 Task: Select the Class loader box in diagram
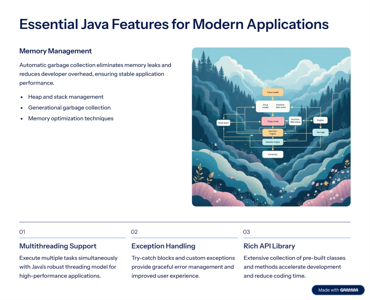pos(275,92)
